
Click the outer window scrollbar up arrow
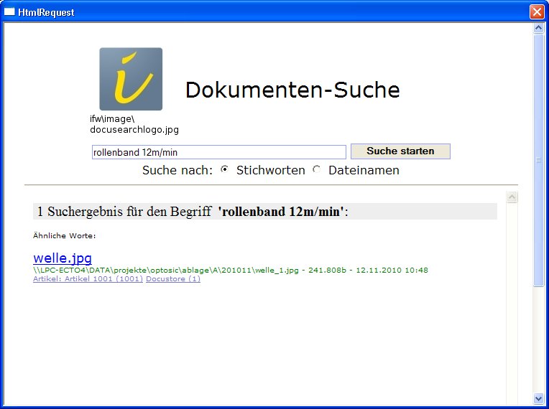coord(539,29)
